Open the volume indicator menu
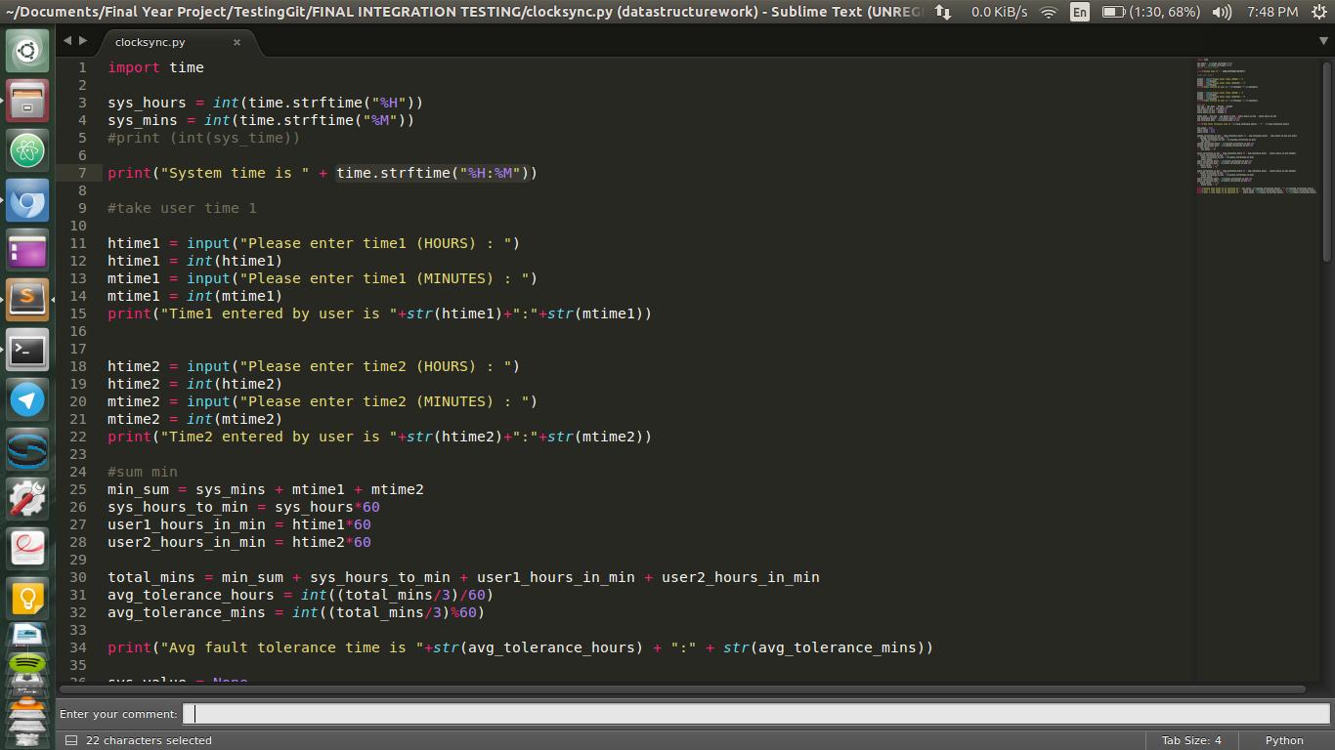1335x750 pixels. coord(1222,12)
